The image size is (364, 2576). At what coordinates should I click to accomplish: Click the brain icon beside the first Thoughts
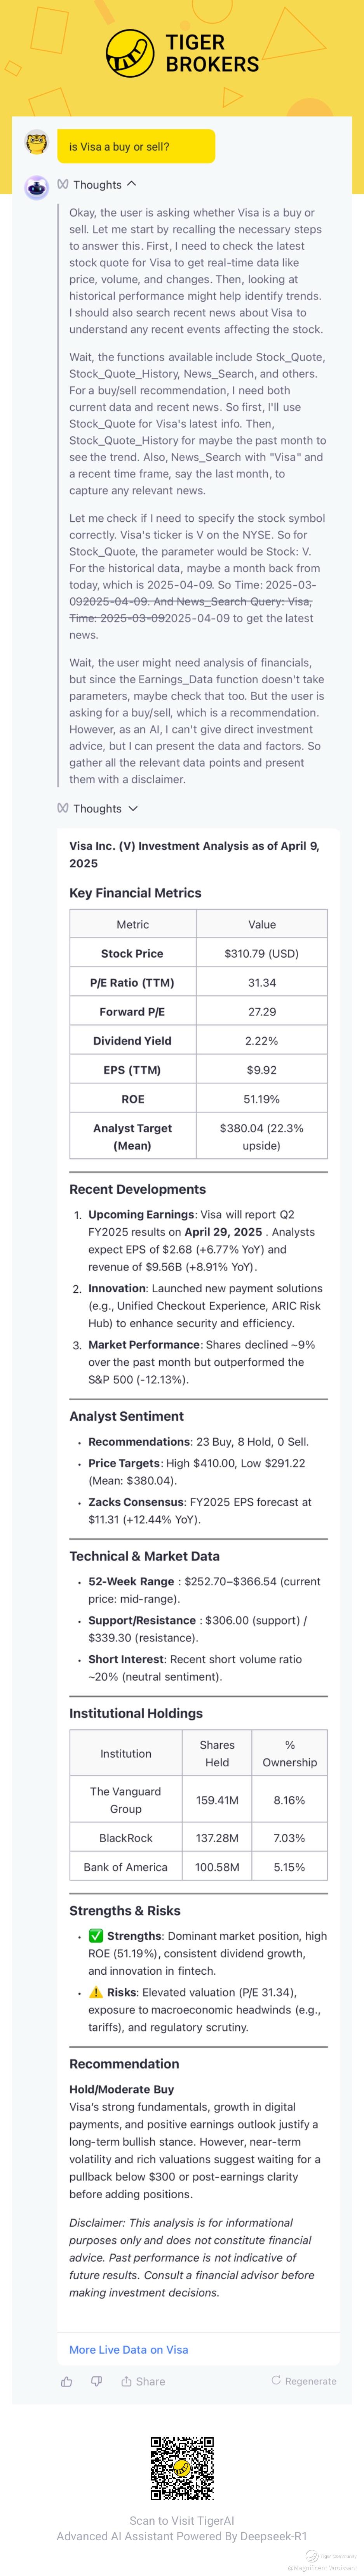[x=63, y=184]
